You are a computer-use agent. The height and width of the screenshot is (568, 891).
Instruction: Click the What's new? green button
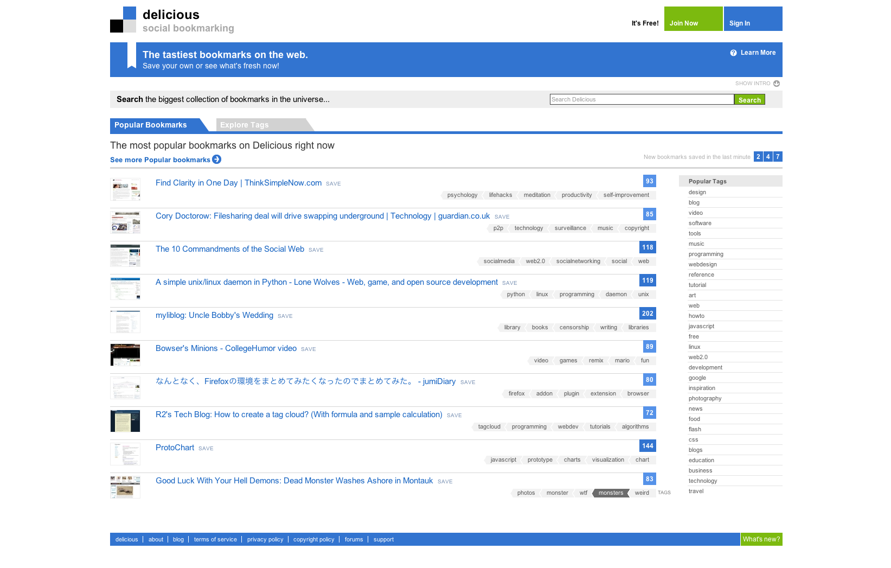pyautogui.click(x=761, y=539)
